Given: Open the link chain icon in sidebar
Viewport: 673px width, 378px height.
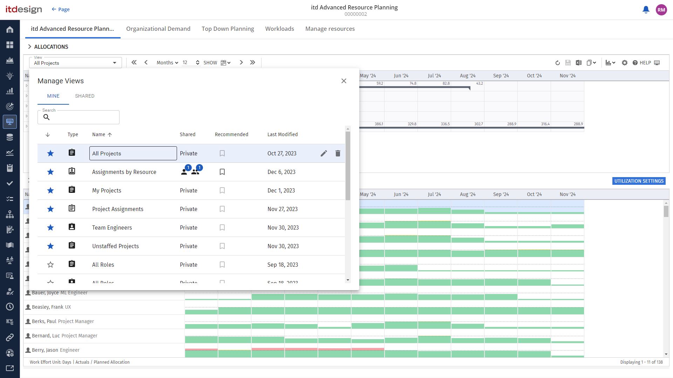Looking at the screenshot, I should pyautogui.click(x=10, y=337).
